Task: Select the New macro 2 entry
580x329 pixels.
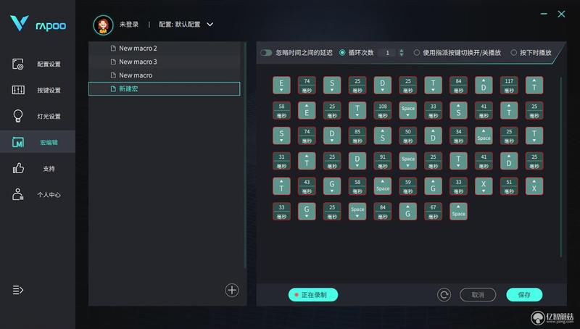Action: [x=165, y=48]
